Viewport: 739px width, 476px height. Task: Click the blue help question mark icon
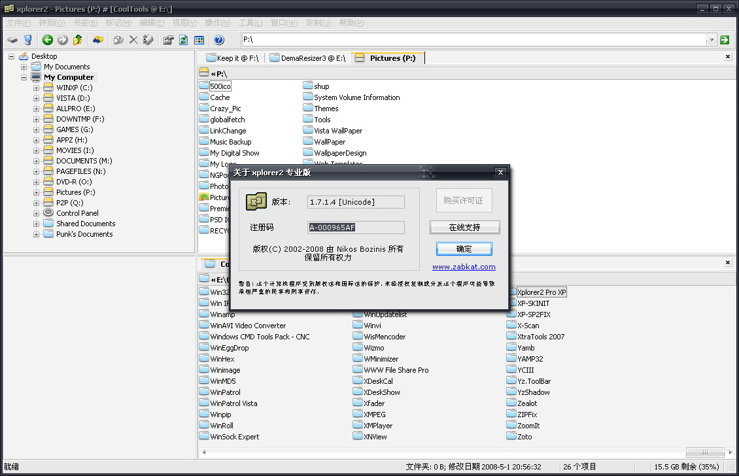click(219, 40)
